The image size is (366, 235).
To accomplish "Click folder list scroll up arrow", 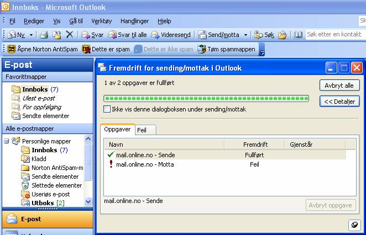I will 88,139.
